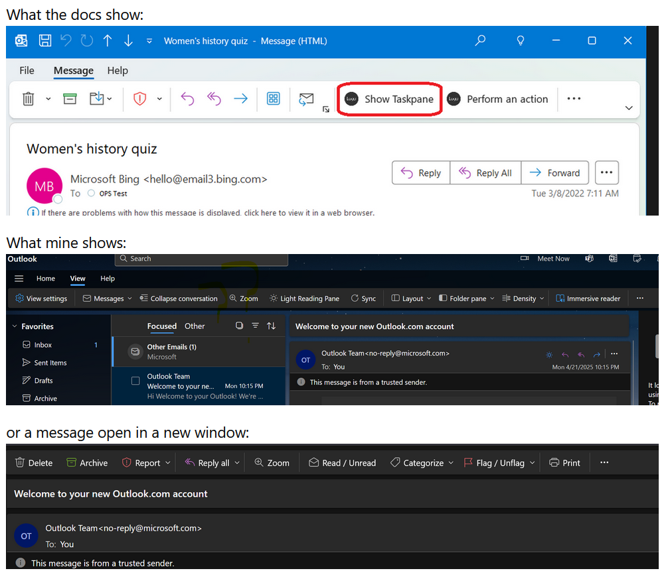Open the File tab
This screenshot has height=587, width=672.
point(27,70)
